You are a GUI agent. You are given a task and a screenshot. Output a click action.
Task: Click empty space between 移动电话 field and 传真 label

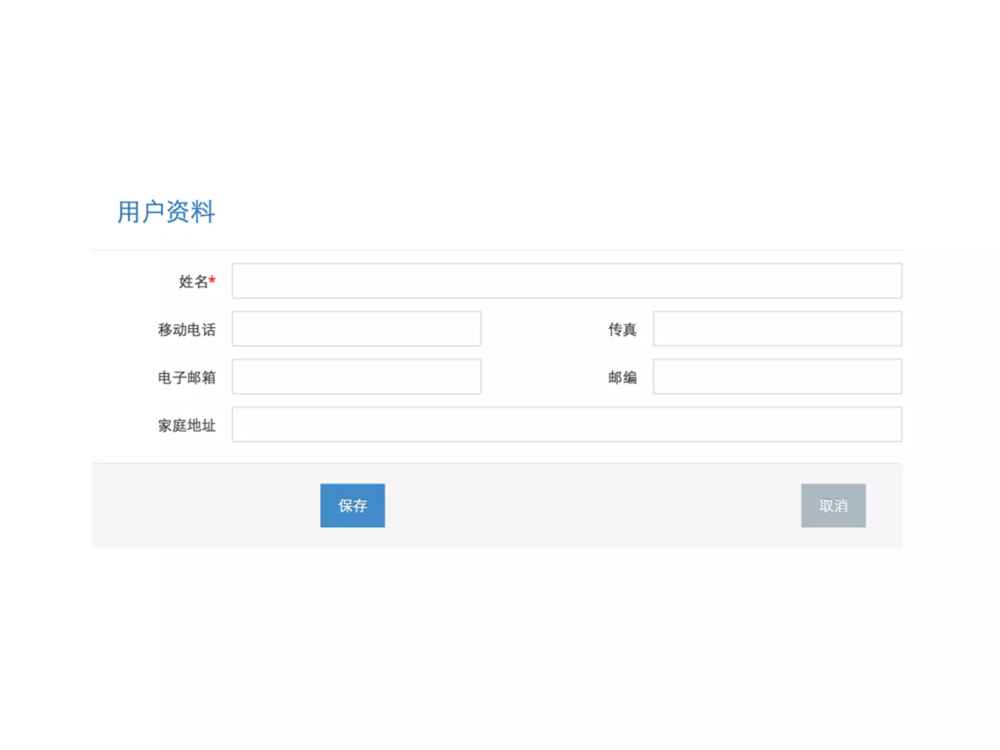(x=542, y=329)
